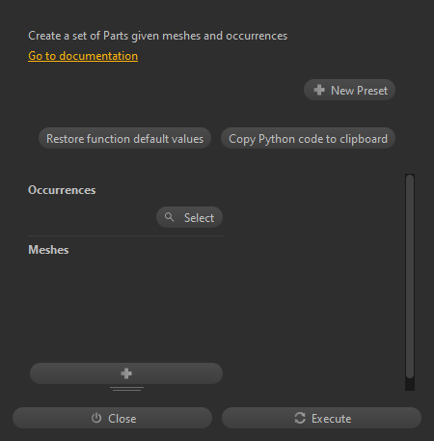Click the resize grip under the Meshes list
The width and height of the screenshot is (434, 441).
tap(126, 389)
